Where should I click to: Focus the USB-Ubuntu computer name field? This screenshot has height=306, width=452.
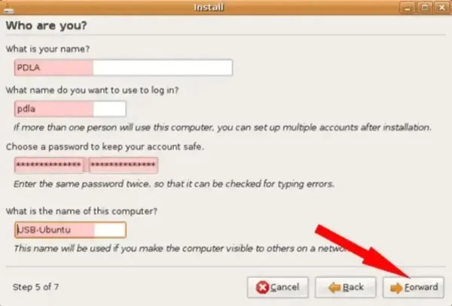tap(70, 230)
